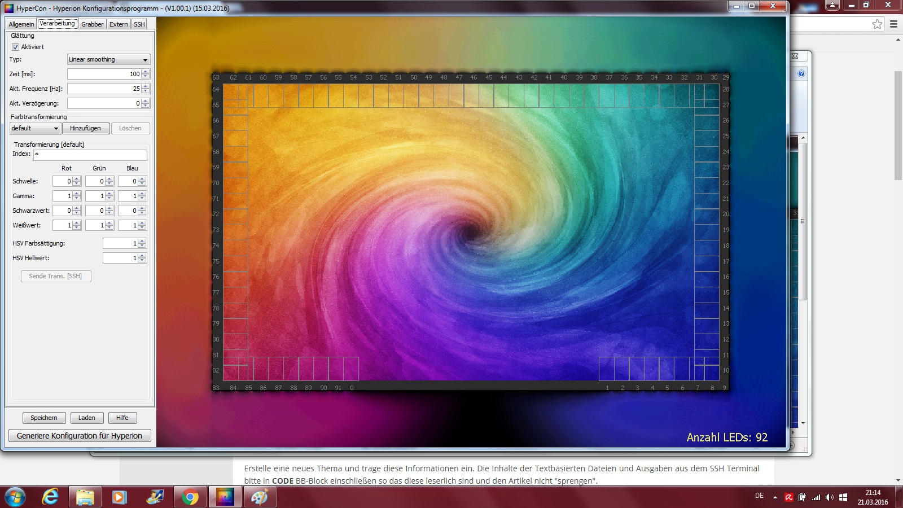Open Paint from the taskbar
The height and width of the screenshot is (508, 903).
tap(259, 497)
